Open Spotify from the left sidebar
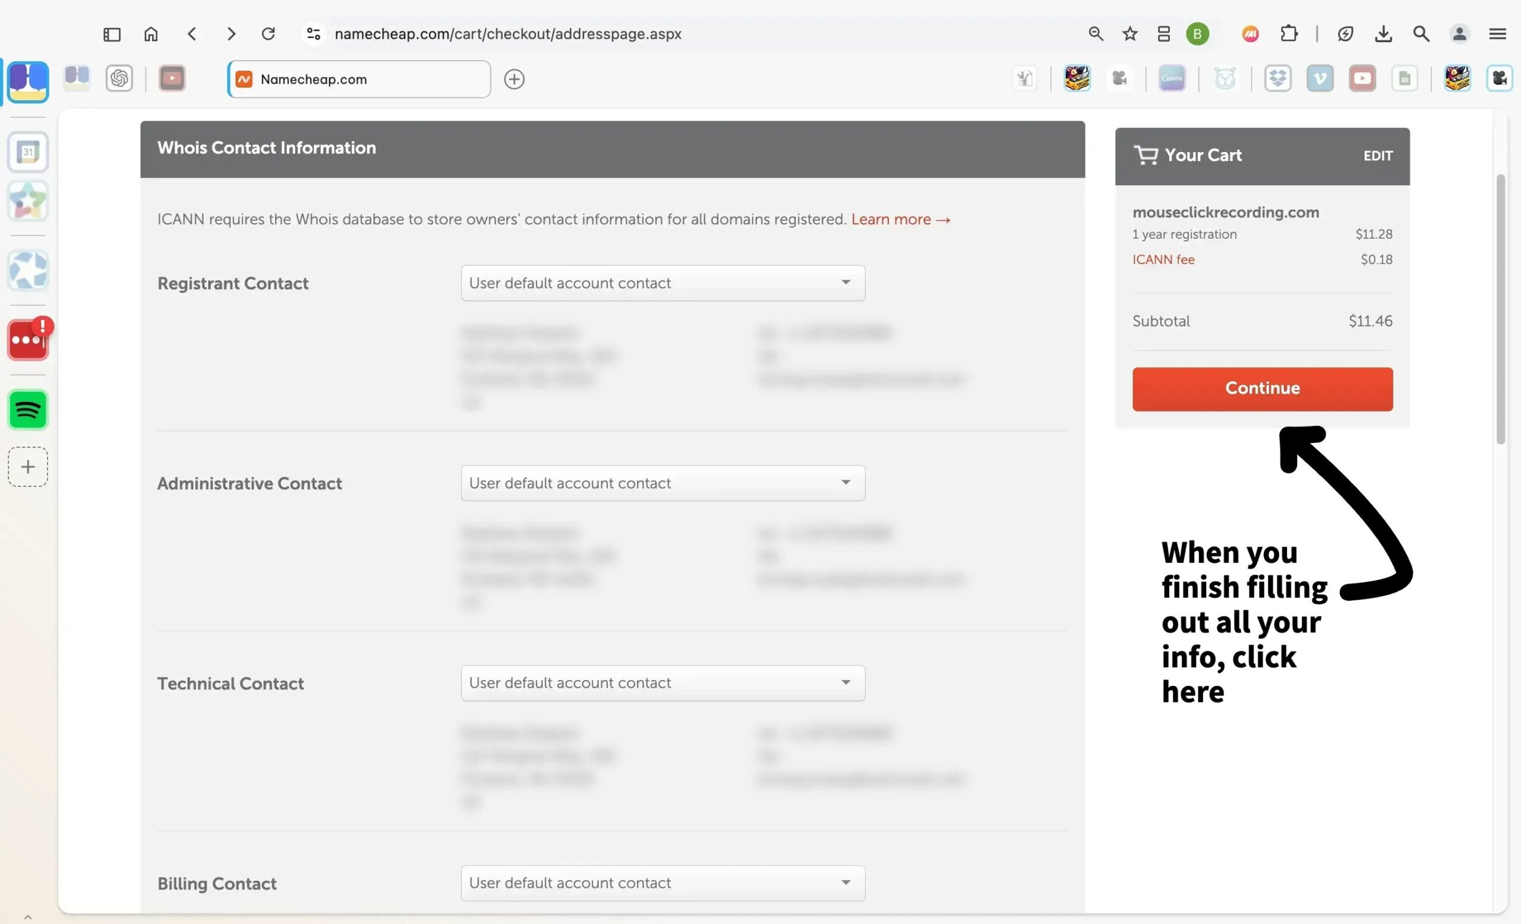The width and height of the screenshot is (1521, 924). point(28,410)
